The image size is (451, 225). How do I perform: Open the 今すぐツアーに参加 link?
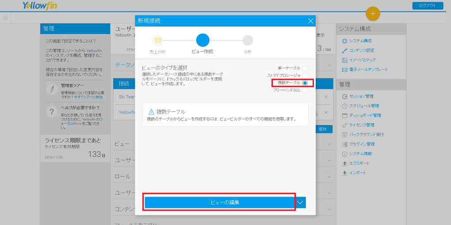pos(88,97)
